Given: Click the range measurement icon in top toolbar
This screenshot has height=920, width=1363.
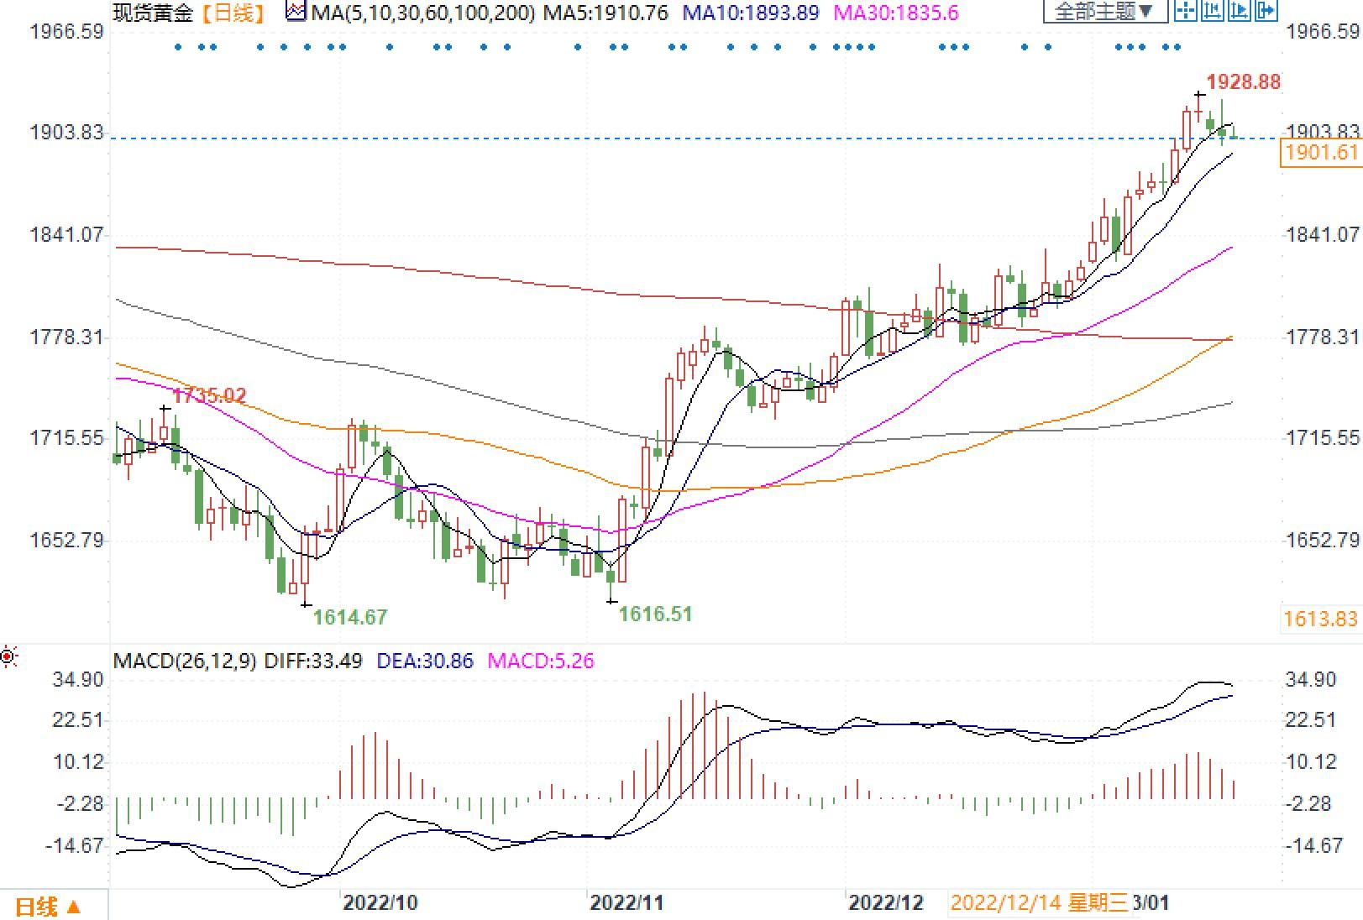Looking at the screenshot, I should [1212, 11].
